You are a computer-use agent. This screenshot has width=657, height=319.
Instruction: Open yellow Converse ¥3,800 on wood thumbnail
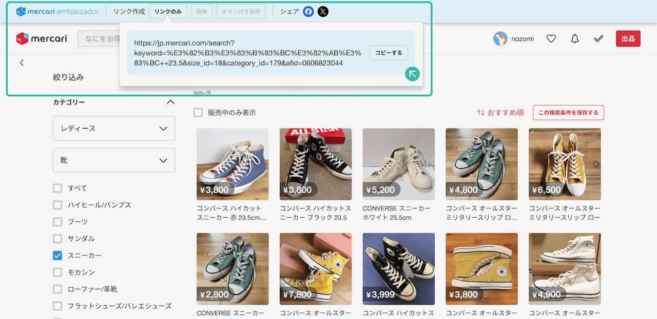click(x=482, y=269)
